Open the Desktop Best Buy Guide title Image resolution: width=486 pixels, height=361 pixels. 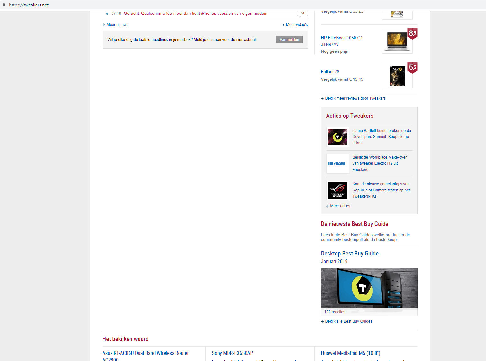350,254
